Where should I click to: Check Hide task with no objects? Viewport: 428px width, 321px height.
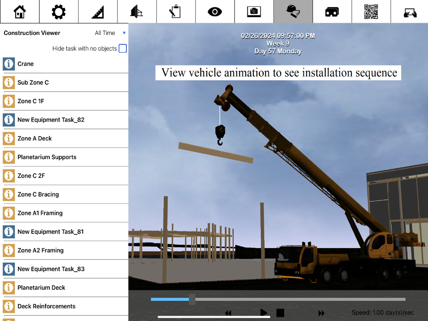(122, 48)
